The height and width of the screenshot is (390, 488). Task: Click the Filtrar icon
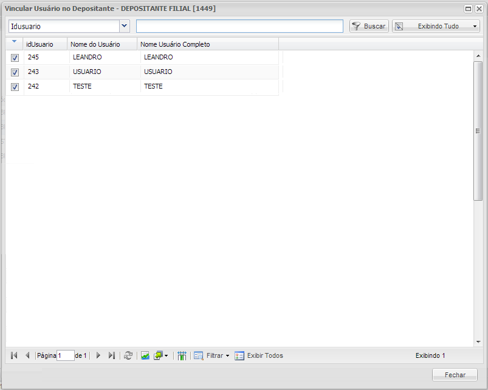point(199,355)
